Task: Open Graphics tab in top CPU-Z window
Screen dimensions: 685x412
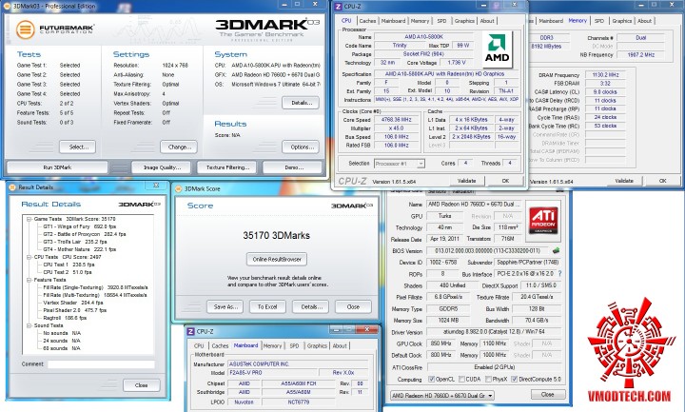Action: coord(464,21)
